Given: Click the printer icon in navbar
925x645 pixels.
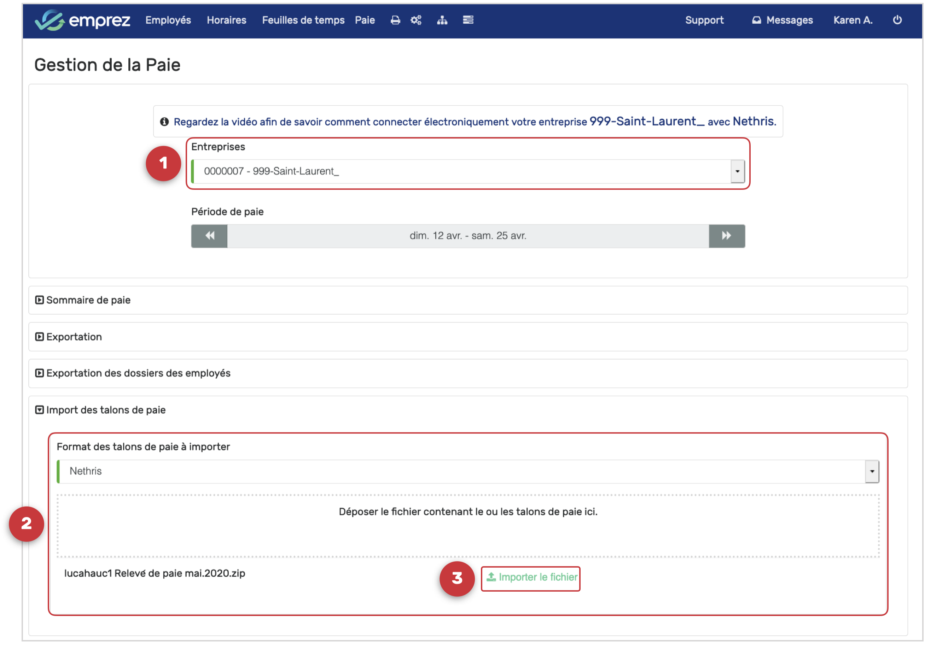Looking at the screenshot, I should click(395, 20).
